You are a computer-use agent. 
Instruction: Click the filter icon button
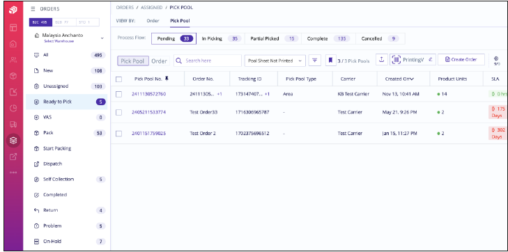point(314,60)
